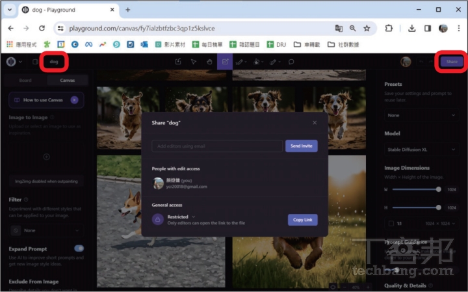468x292 pixels.
Task: Open the Meta bookmark icon
Action: [x=88, y=44]
